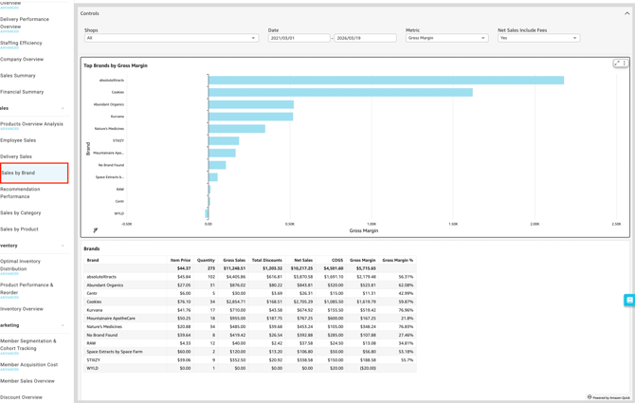The height and width of the screenshot is (403, 635).
Task: Maximize the Top Brands chart
Action: [x=617, y=64]
